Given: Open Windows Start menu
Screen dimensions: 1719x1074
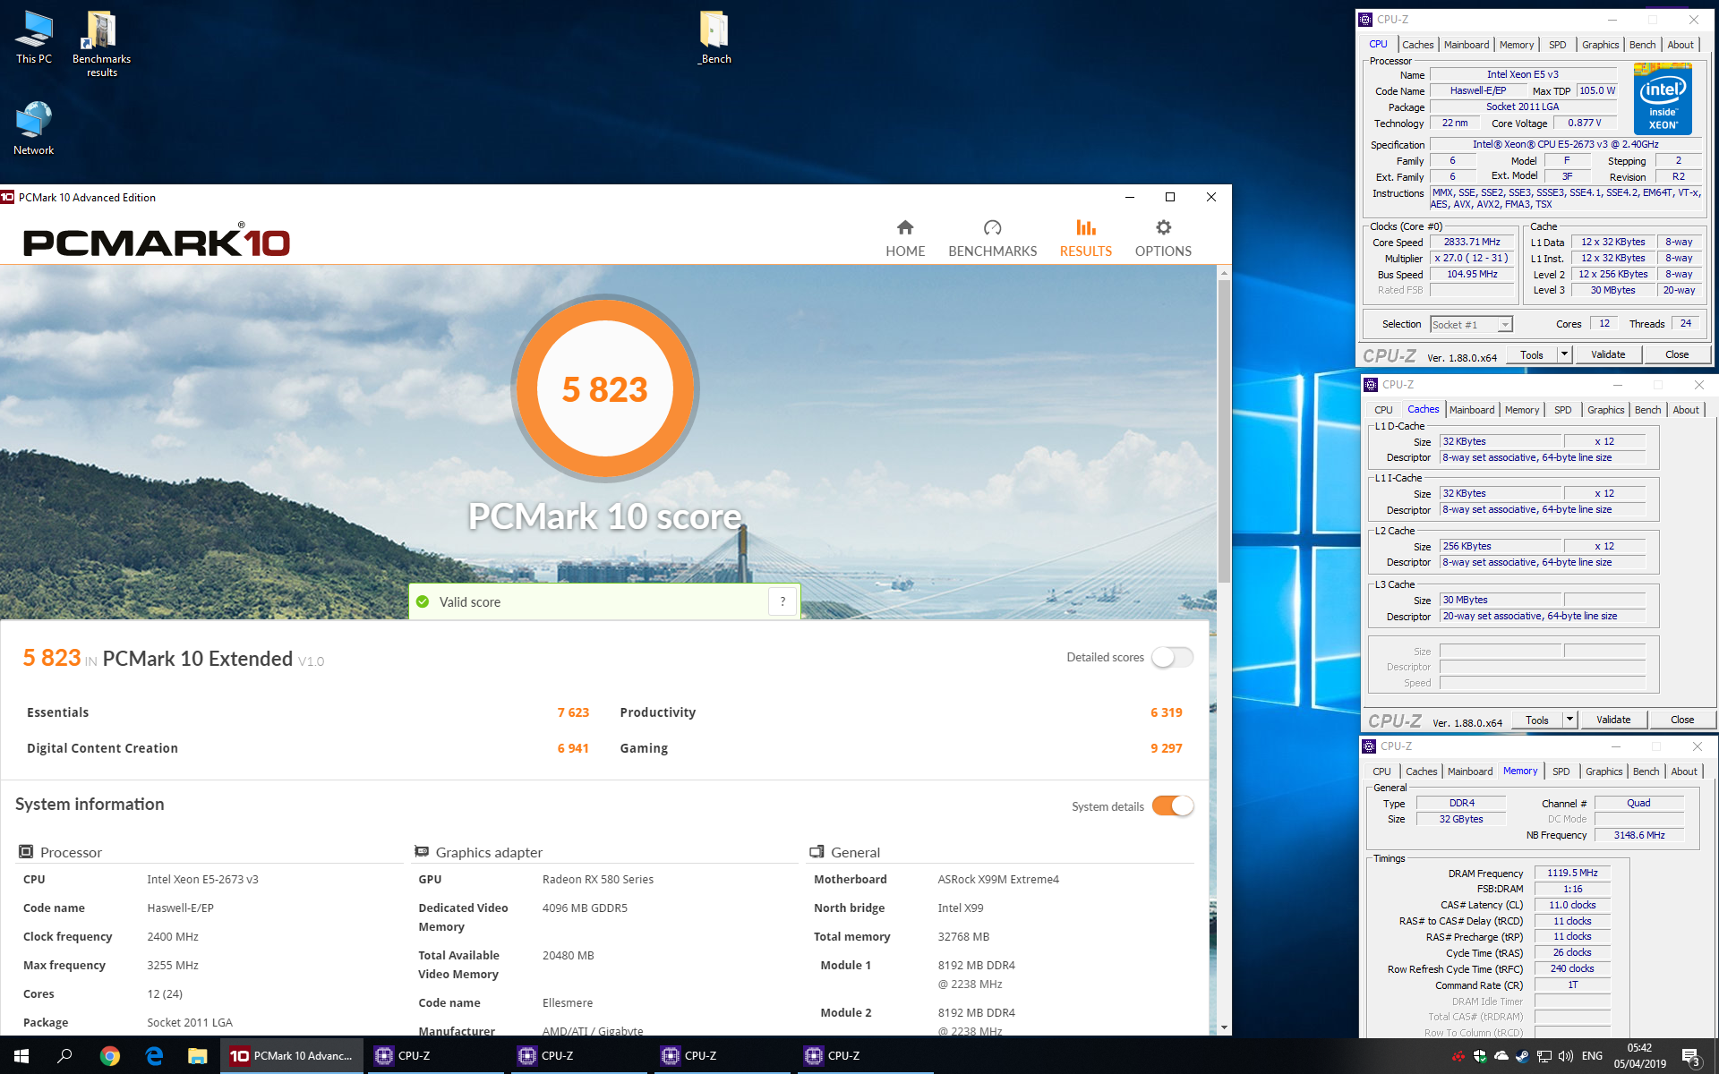Looking at the screenshot, I should 21,1056.
